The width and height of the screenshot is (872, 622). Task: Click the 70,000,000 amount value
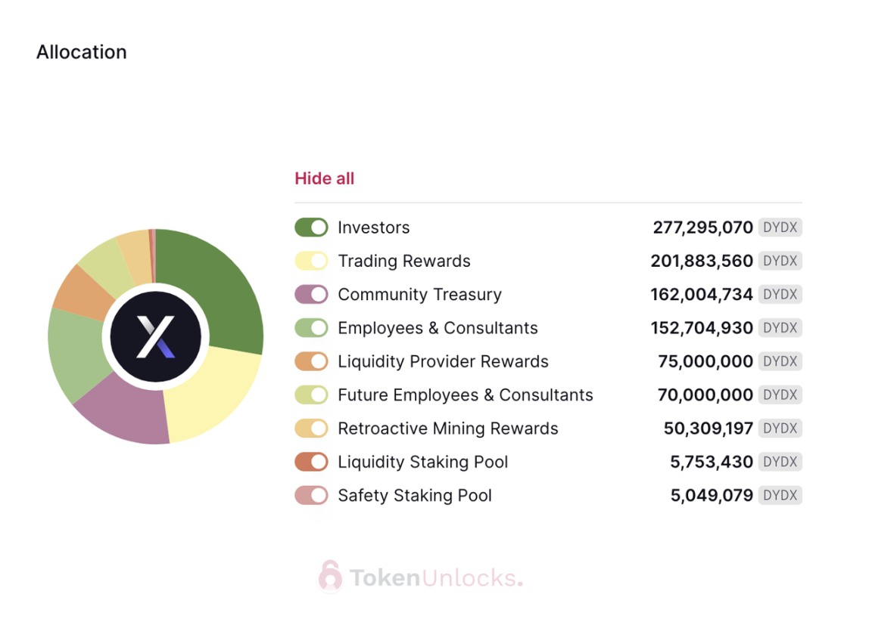coord(705,395)
